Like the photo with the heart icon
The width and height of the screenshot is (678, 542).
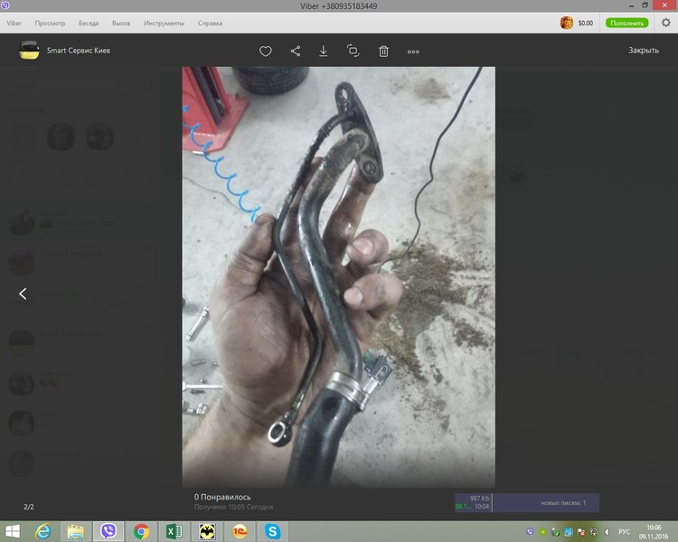[266, 51]
